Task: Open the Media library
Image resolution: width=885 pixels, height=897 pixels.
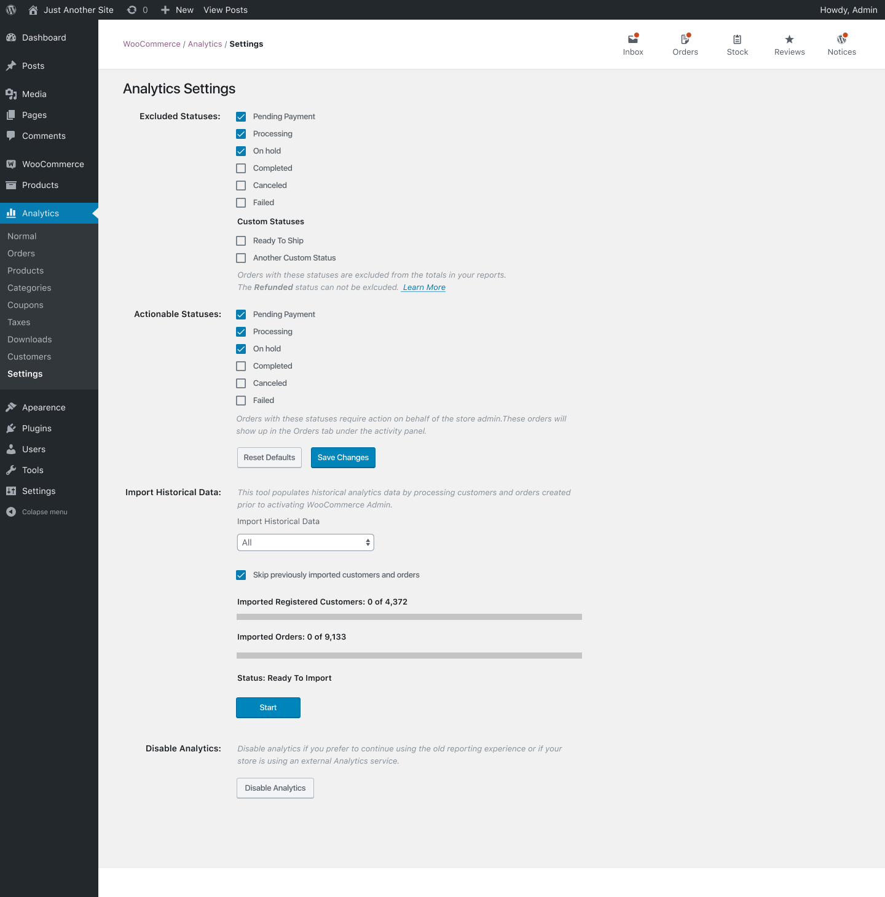Action: (33, 94)
